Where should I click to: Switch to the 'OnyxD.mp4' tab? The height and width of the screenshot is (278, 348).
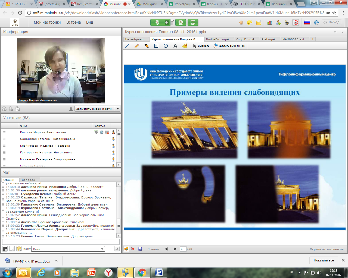tap(246, 39)
